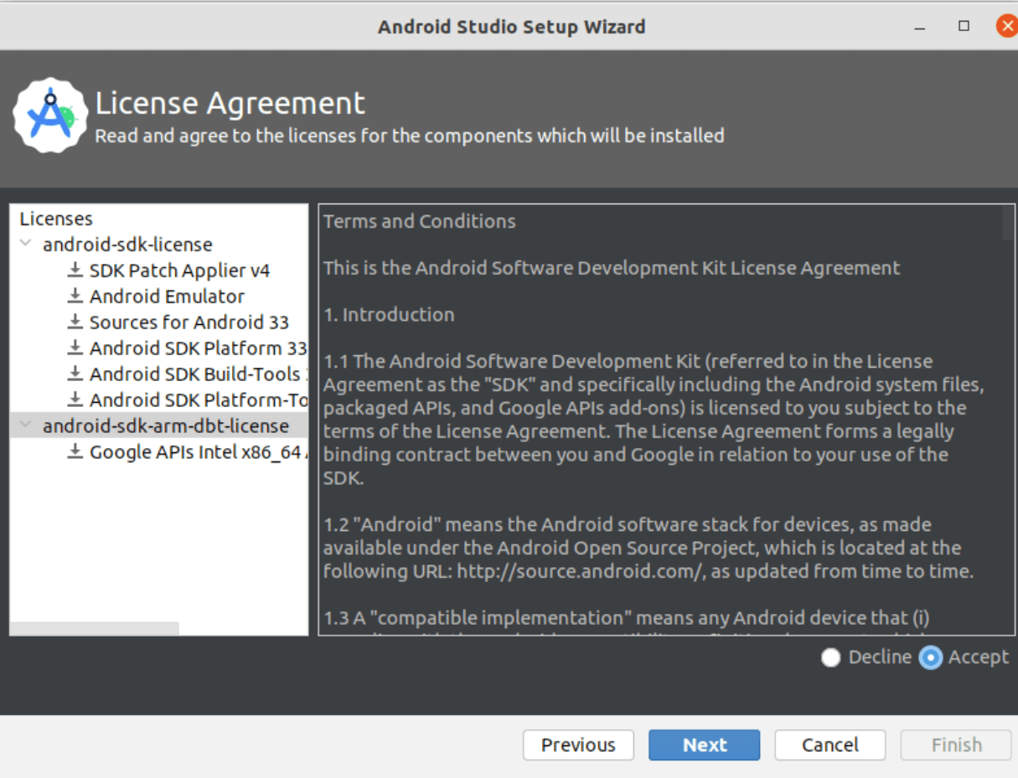Select the Accept radio button
This screenshot has height=778, width=1018.
930,657
